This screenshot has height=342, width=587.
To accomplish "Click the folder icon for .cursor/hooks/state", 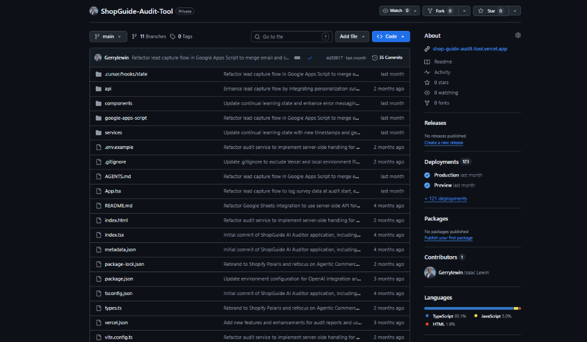I will click(x=99, y=74).
